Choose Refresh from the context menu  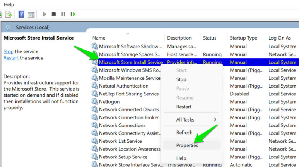pyautogui.click(x=184, y=132)
